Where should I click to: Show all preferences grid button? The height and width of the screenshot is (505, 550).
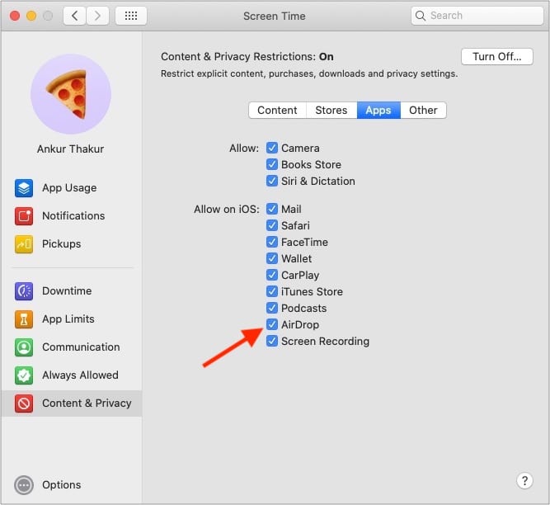(131, 16)
